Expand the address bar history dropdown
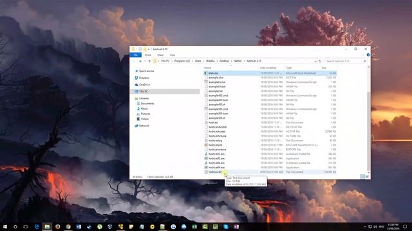This screenshot has width=412, height=231. 315,61
